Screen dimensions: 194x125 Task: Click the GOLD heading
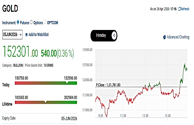coord(10,8)
